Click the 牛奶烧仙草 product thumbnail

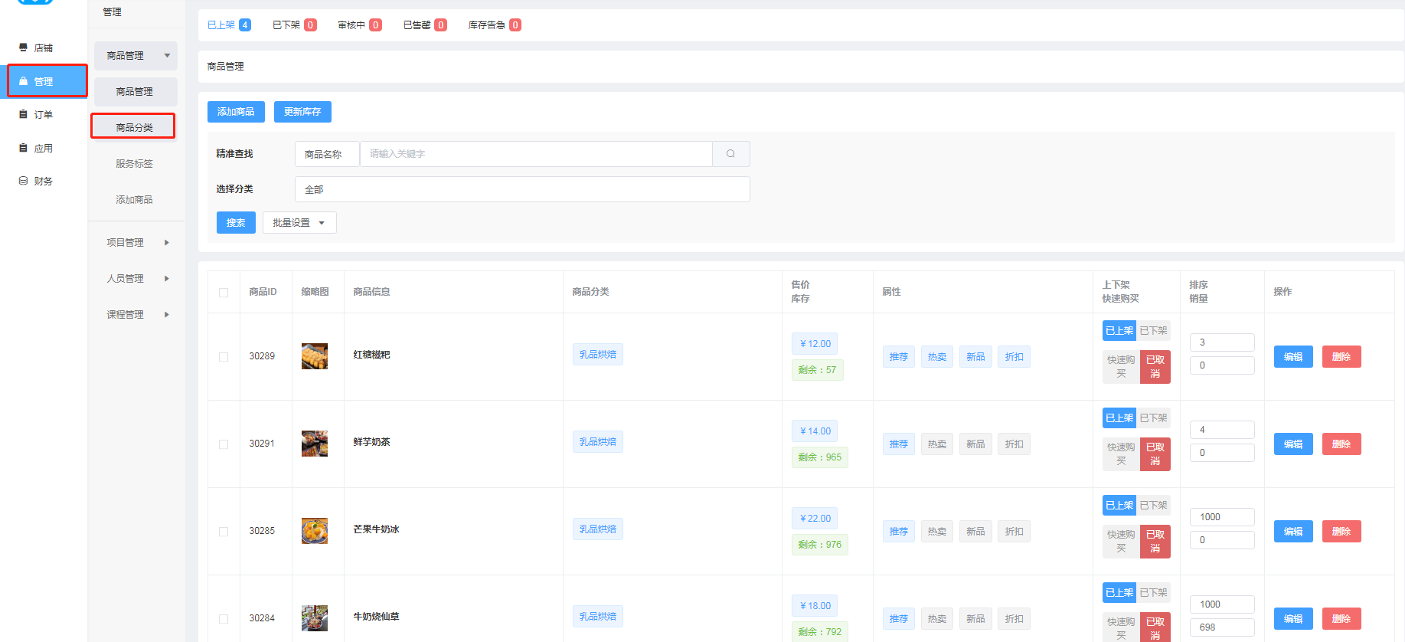tap(315, 618)
